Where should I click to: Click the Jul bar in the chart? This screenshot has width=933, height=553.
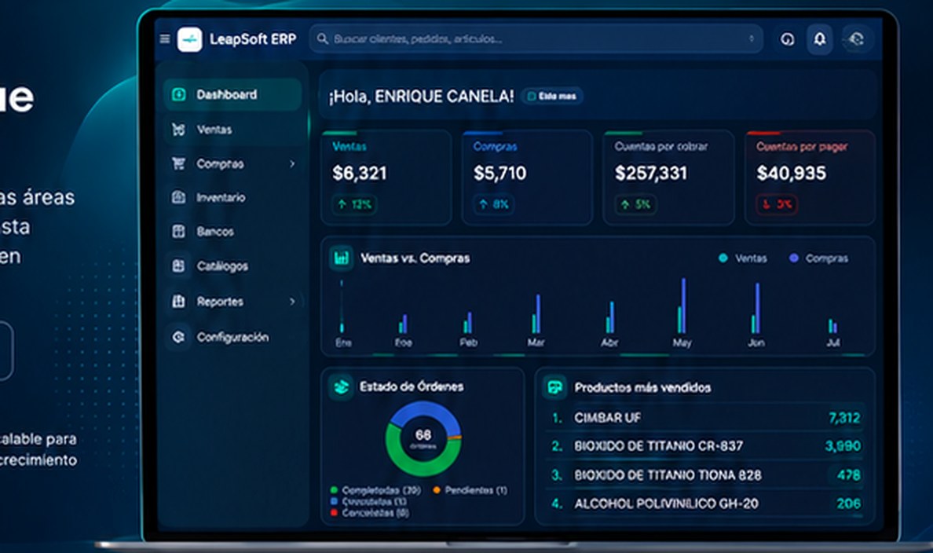click(833, 326)
